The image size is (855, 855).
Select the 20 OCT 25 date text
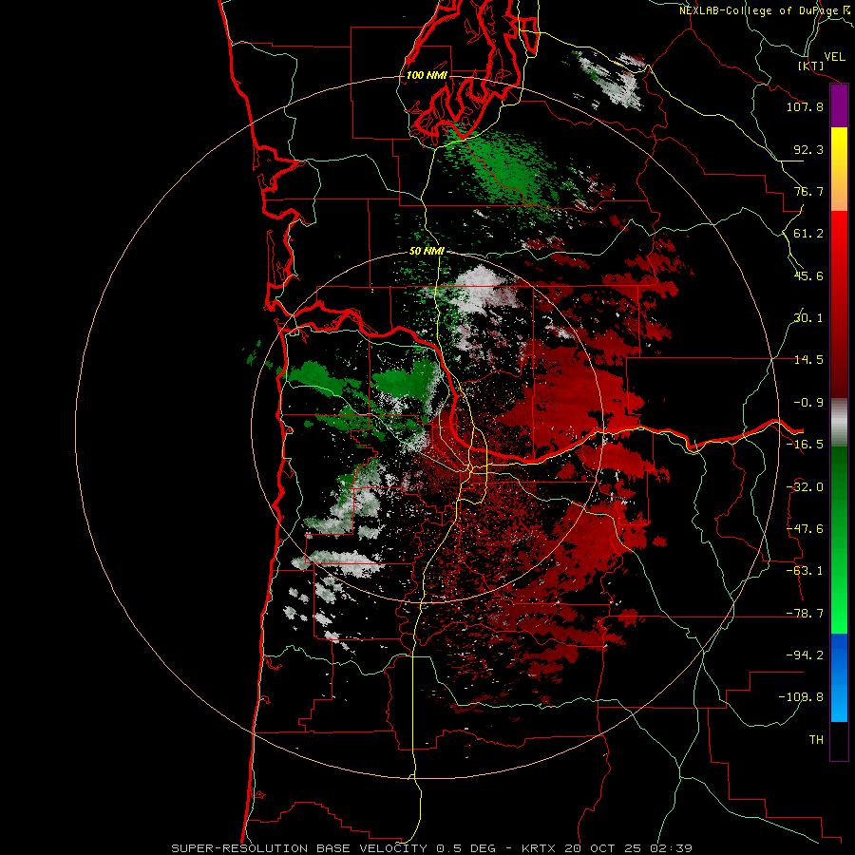pos(603,848)
